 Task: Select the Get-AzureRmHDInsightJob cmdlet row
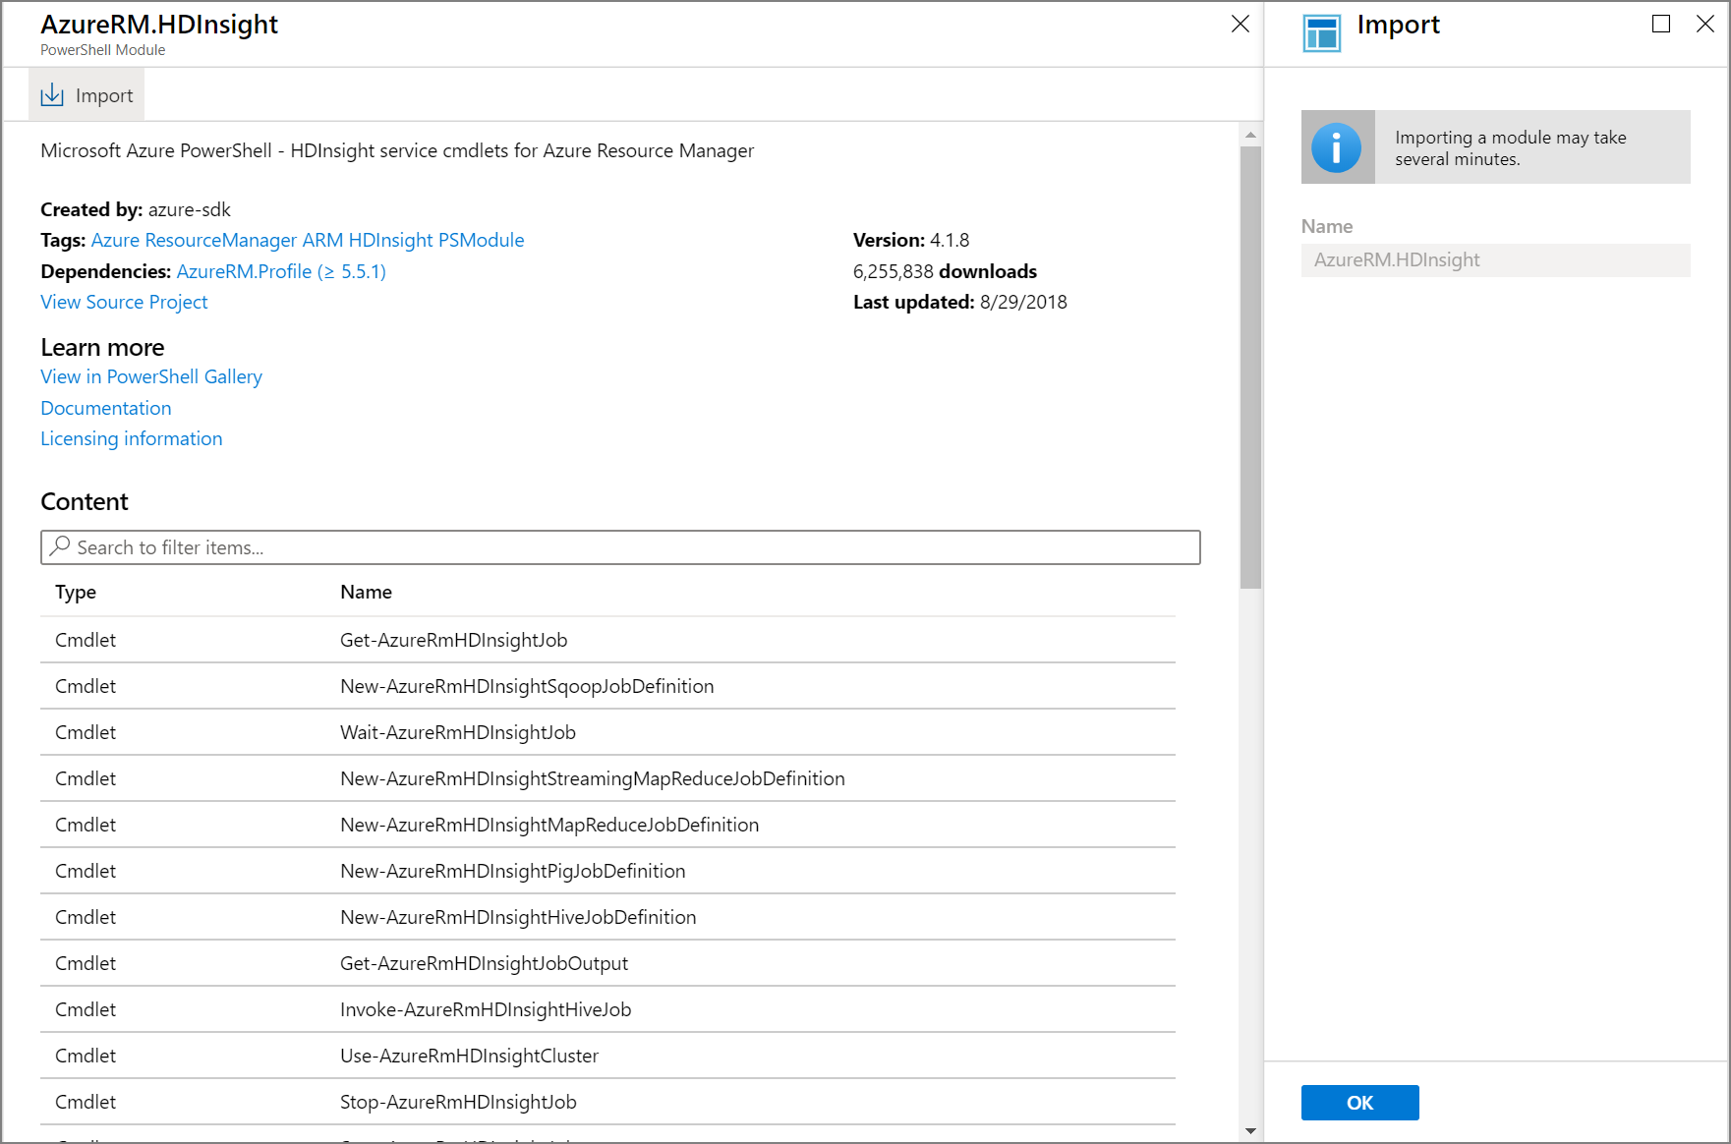[452, 639]
